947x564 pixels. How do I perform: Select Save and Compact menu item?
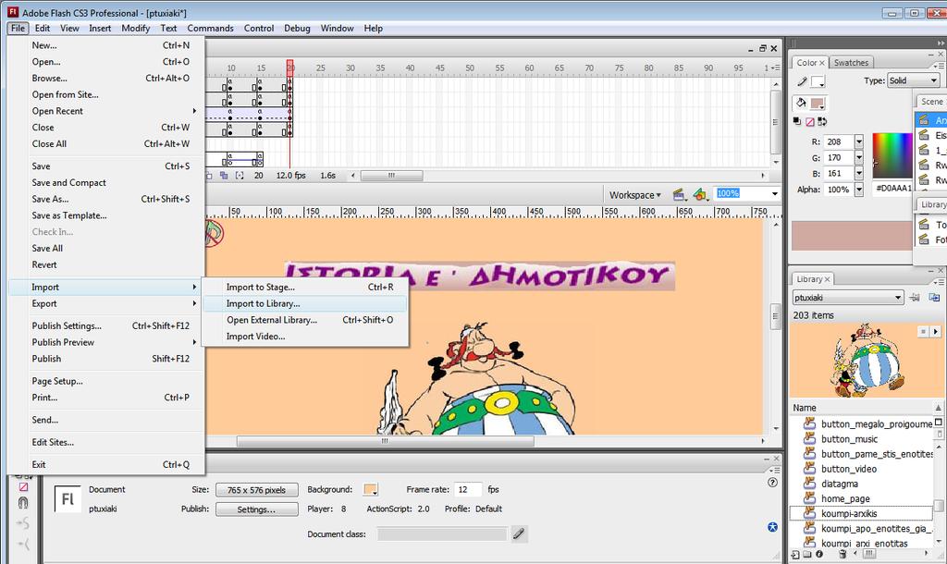[x=107, y=183]
